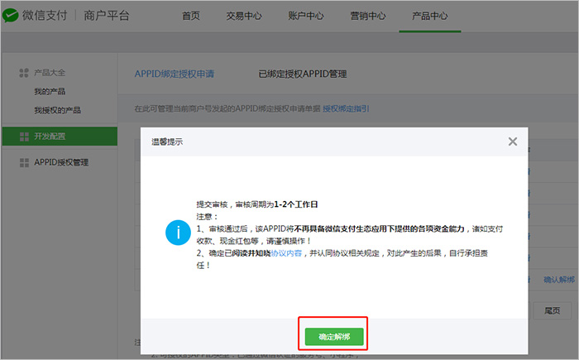Click the APPID授权管理 sidebar icon

click(x=24, y=163)
